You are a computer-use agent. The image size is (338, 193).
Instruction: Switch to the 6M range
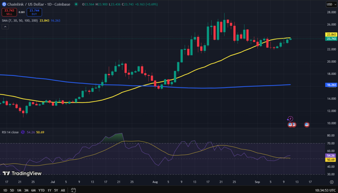[33, 190]
